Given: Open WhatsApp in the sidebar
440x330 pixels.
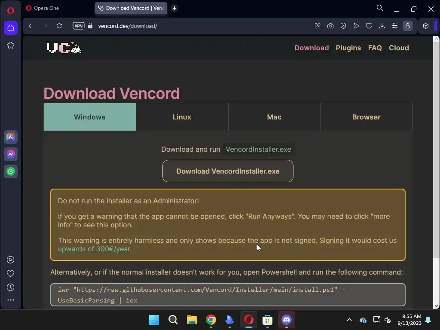Looking at the screenshot, I should (11, 171).
